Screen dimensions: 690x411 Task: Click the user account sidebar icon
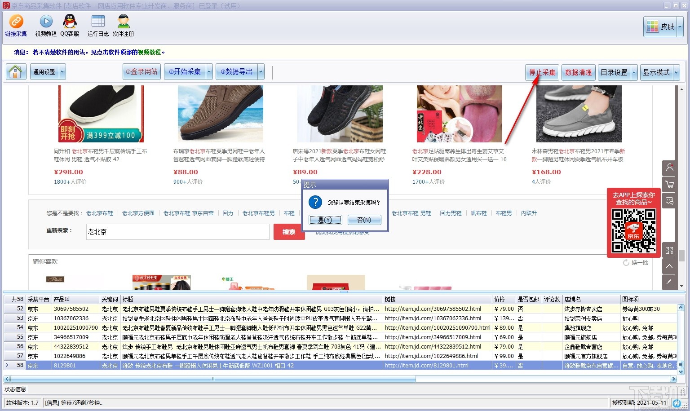point(669,168)
